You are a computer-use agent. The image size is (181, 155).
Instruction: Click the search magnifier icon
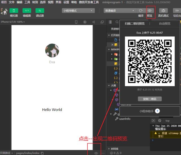click(x=117, y=22)
